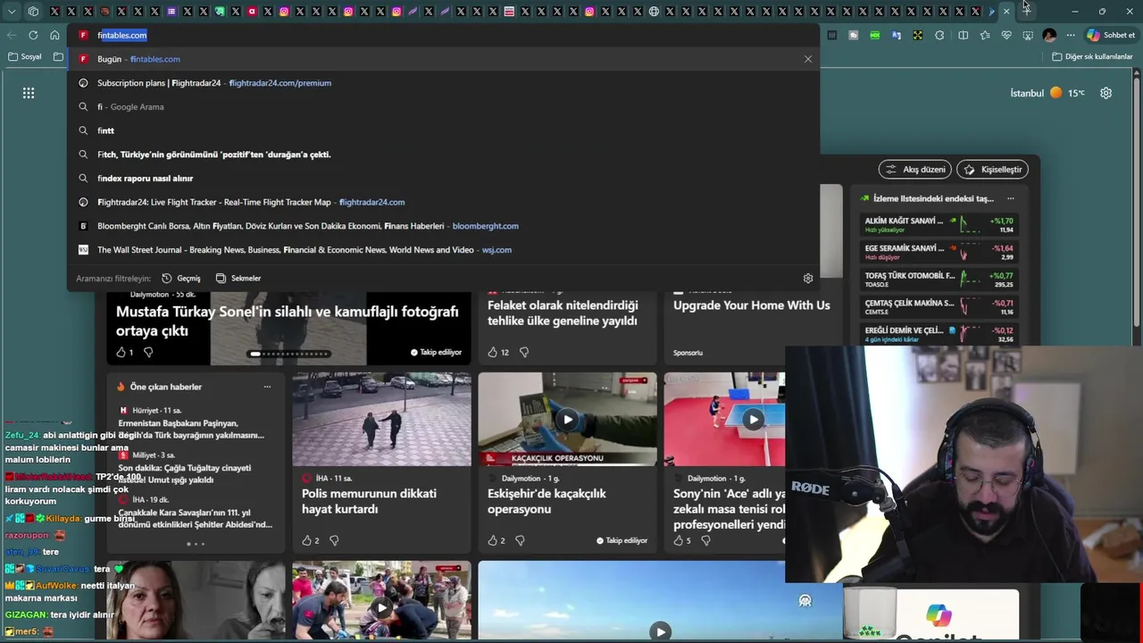The height and width of the screenshot is (643, 1143).
Task: Open Browser essentials heart icon
Action: click(1006, 35)
